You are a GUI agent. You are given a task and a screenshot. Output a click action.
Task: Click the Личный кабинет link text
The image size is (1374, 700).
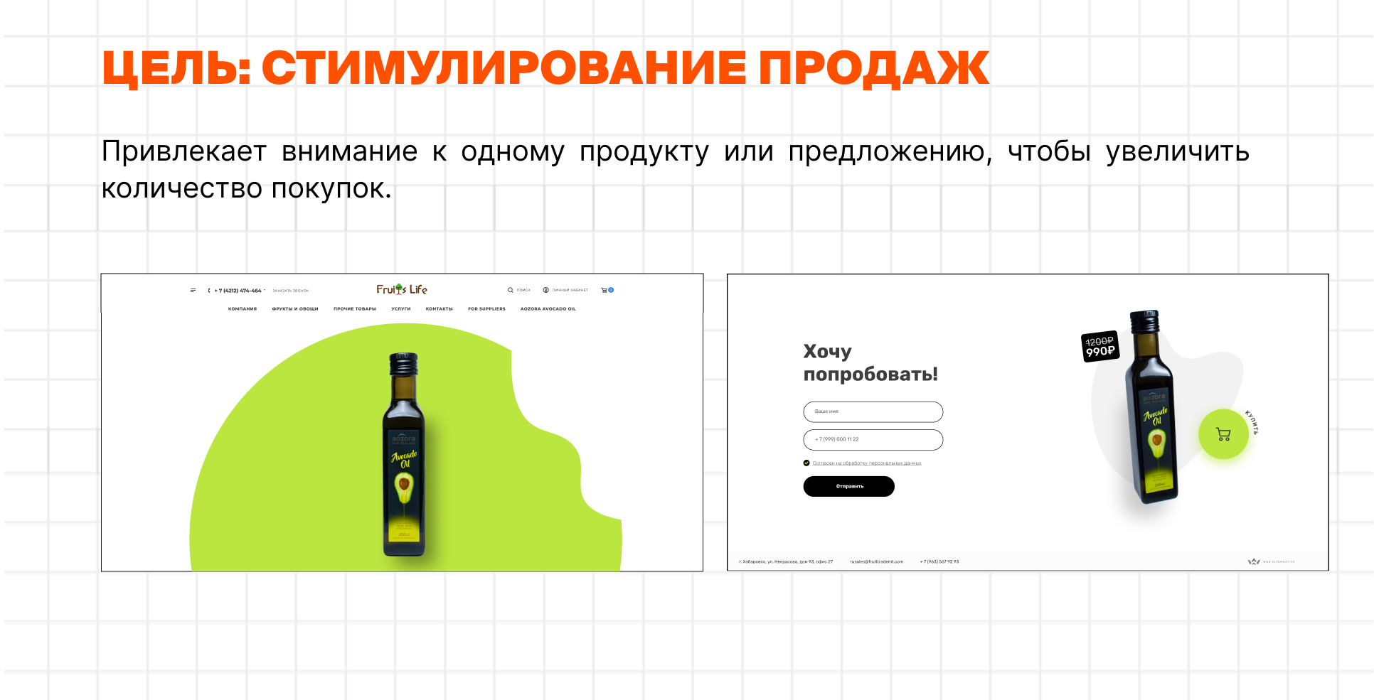point(570,290)
